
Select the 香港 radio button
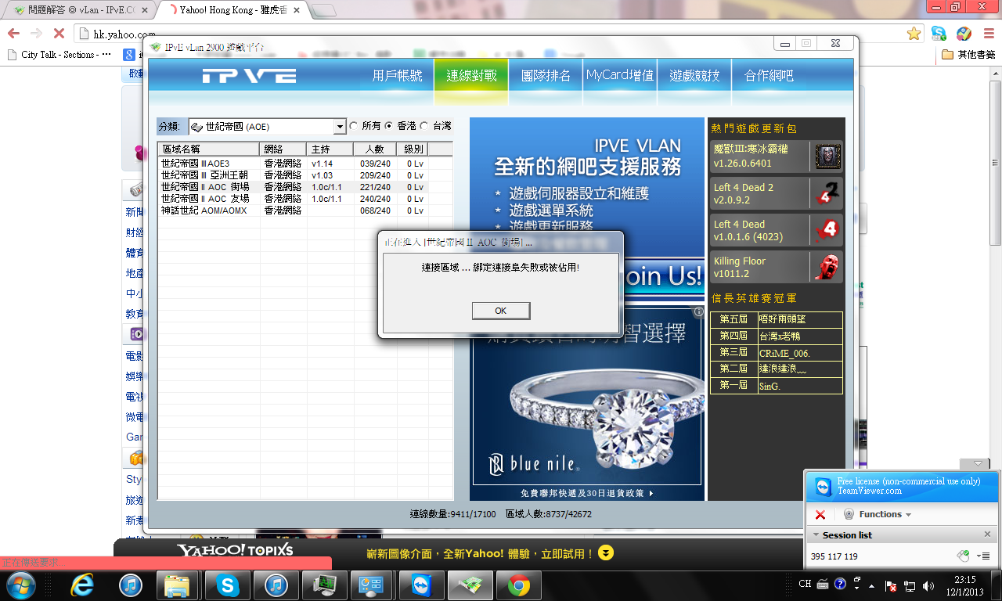[x=389, y=126]
